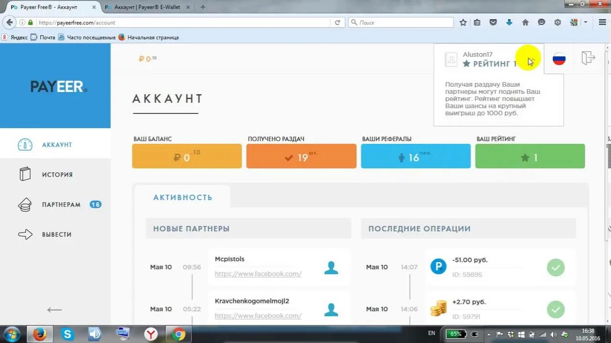611x343 pixels.
Task: Open the Вывести sidebar item
Action: click(x=55, y=234)
